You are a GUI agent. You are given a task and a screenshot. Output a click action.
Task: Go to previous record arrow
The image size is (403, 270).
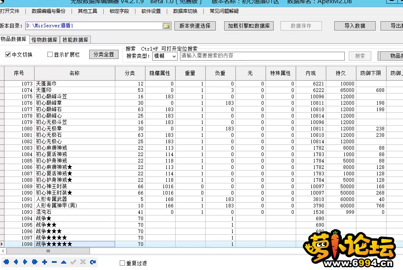16,262
